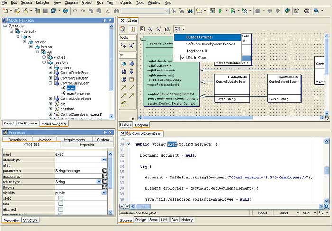This screenshot has height=231, width=332.
Task: Close the ControlQueryBean editor tab
Action: 122,133
